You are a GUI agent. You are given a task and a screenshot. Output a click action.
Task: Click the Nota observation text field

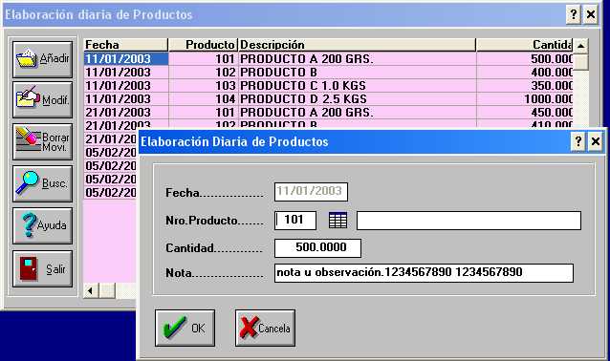coord(424,273)
